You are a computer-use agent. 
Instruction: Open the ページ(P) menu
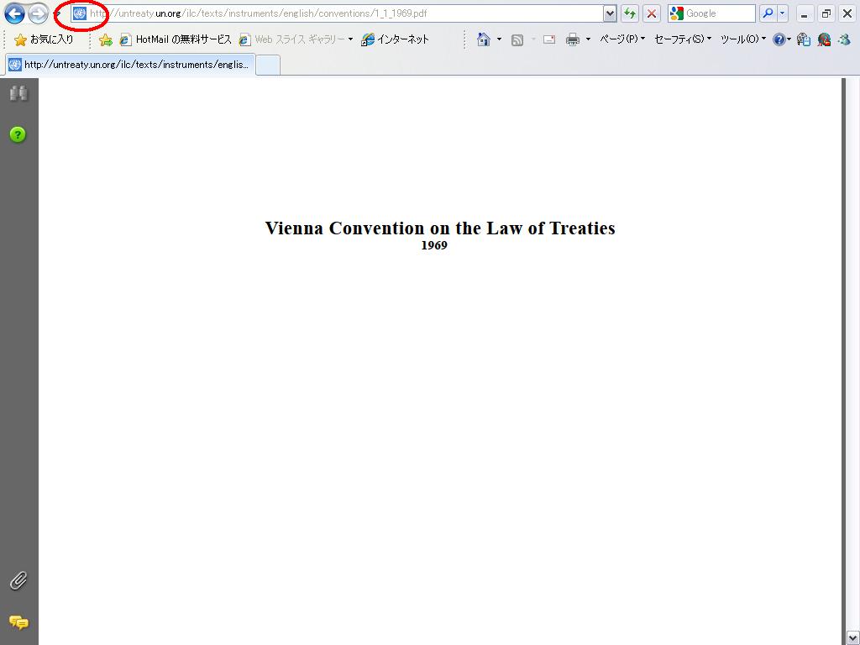tap(621, 39)
